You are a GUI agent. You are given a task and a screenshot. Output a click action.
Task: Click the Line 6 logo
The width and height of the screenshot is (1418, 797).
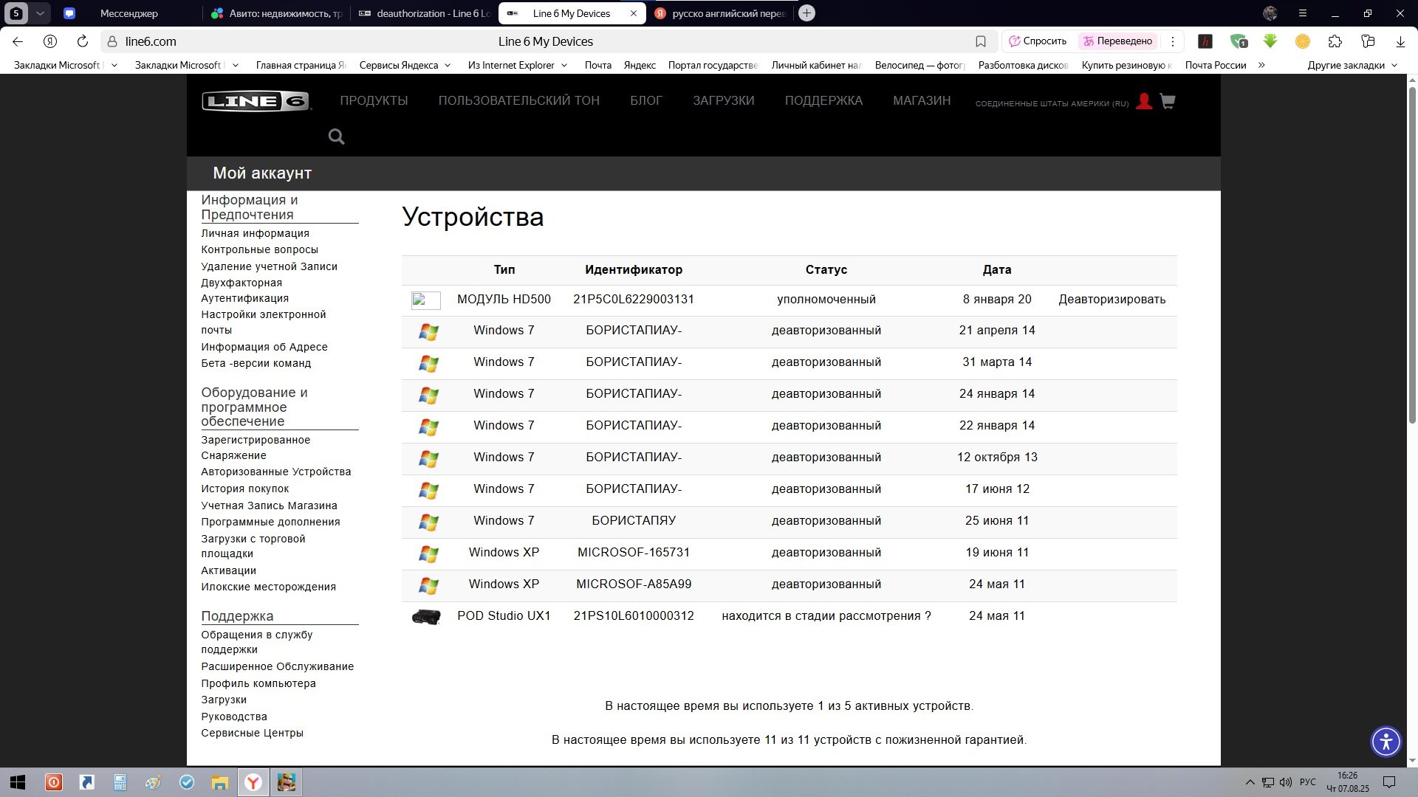pos(256,101)
